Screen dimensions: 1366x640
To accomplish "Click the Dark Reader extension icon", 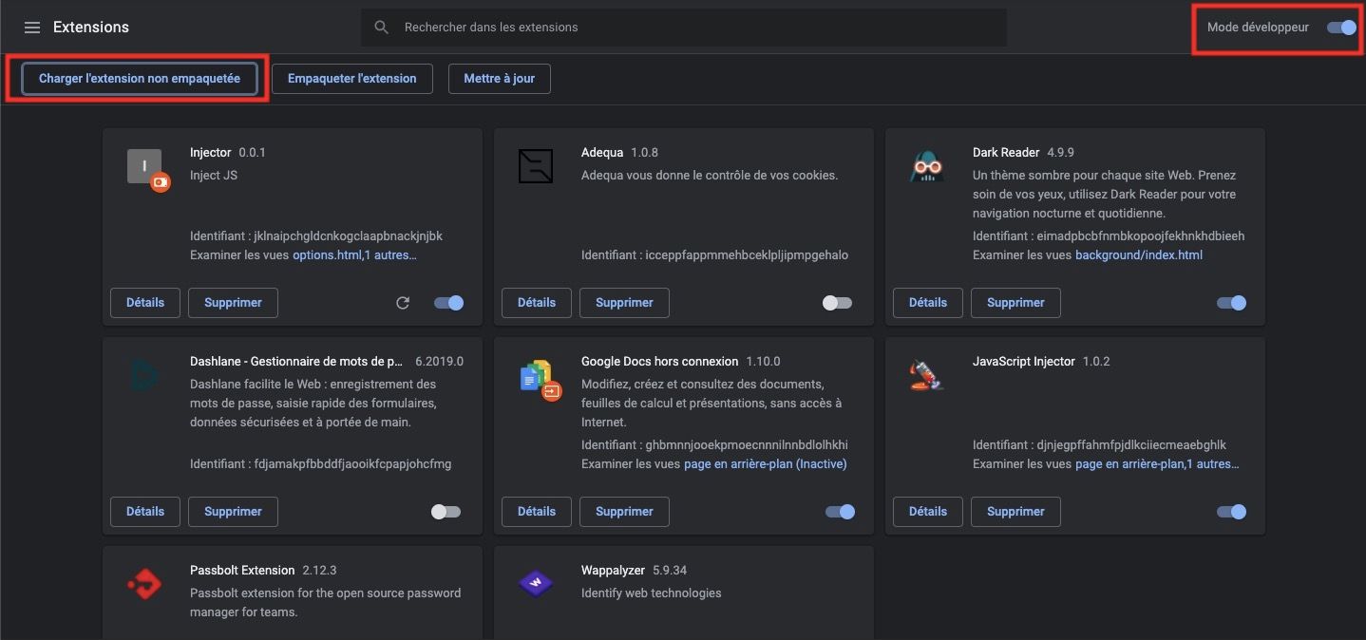I will [x=926, y=167].
